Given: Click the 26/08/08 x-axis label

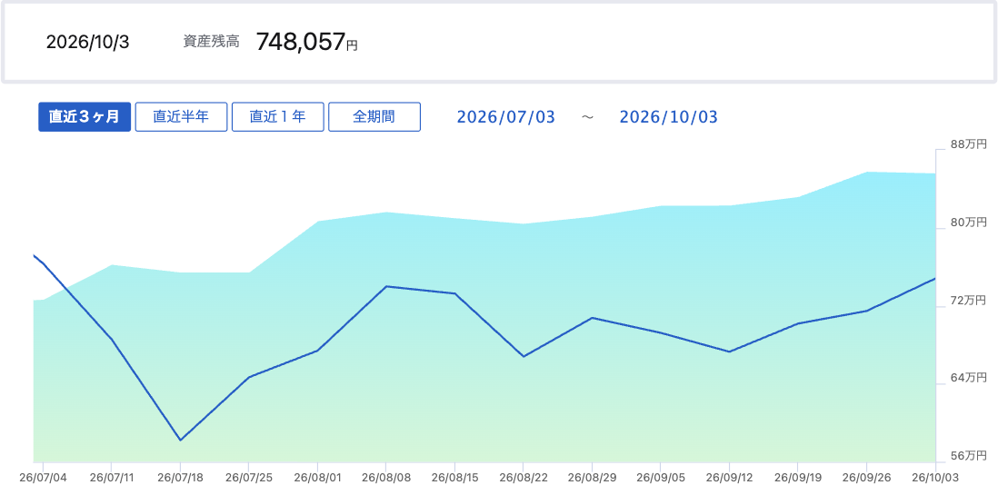Looking at the screenshot, I should point(385,477).
